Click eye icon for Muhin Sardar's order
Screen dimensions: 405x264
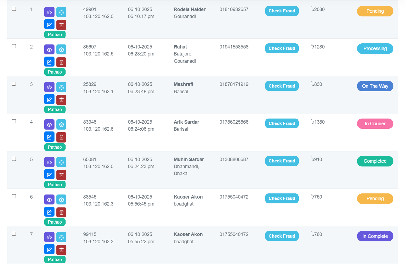coord(49,162)
